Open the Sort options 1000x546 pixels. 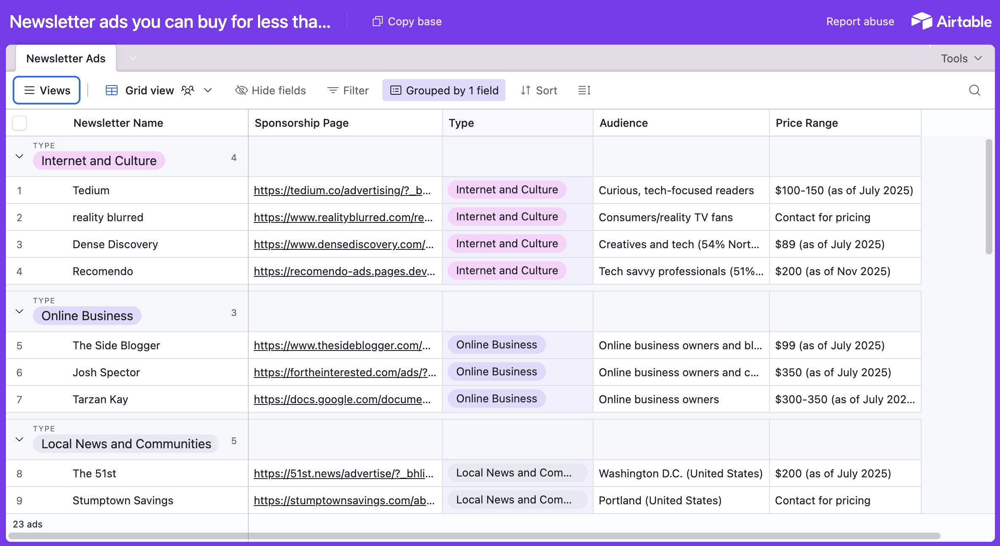pos(538,90)
